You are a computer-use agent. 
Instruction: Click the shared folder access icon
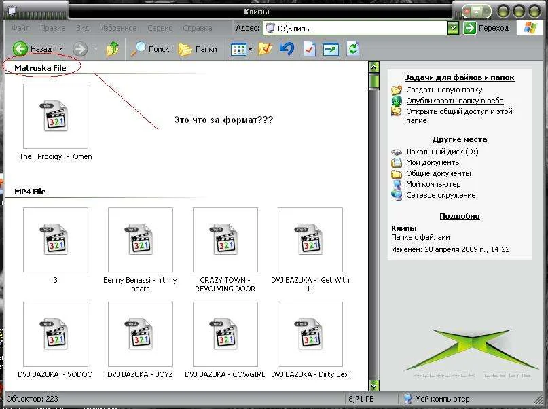coord(397,112)
